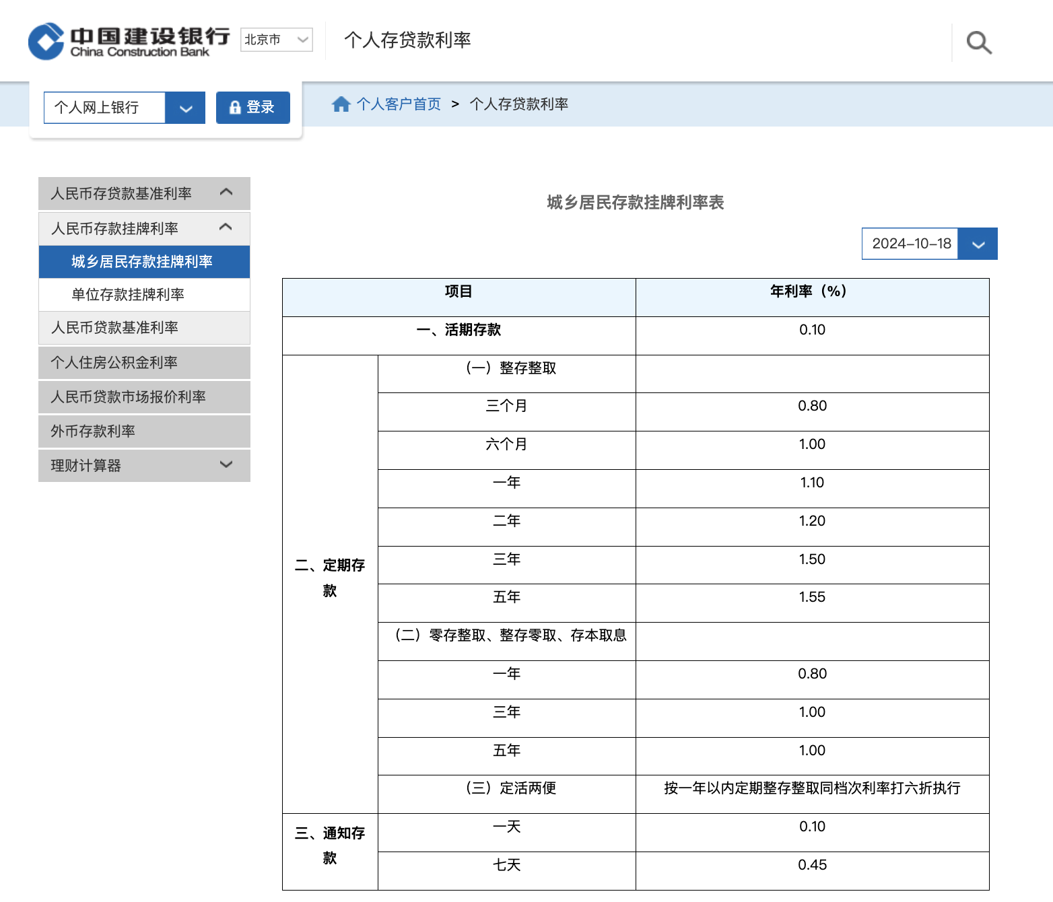Viewport: 1053px width, 902px height.
Task: Open 外币存款利率 menu item
Action: point(93,431)
